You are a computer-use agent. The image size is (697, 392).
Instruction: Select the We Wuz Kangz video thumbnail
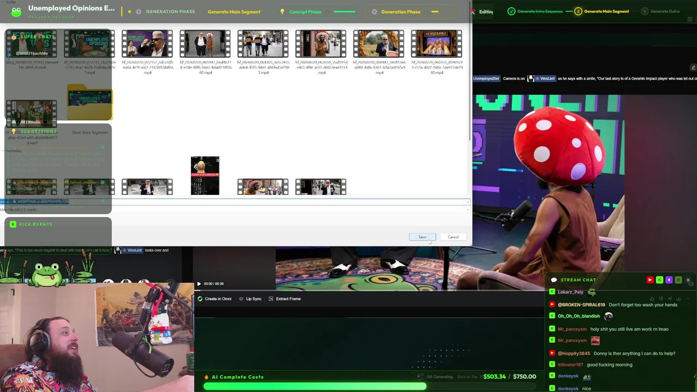pyautogui.click(x=436, y=44)
